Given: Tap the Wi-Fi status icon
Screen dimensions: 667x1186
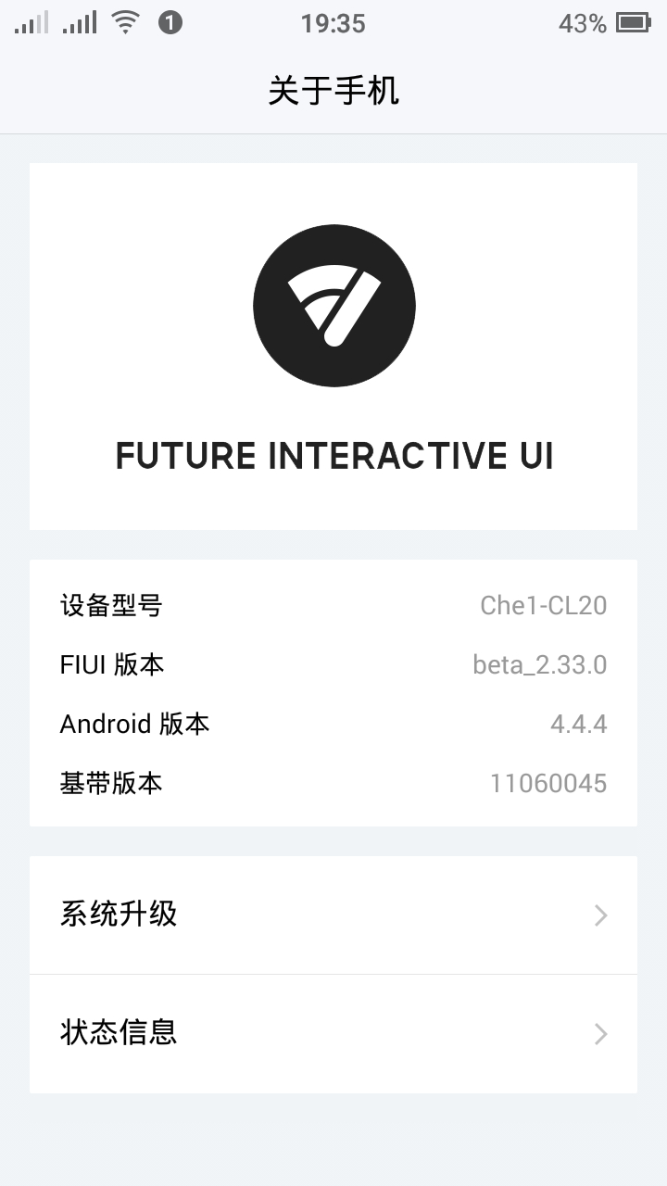Looking at the screenshot, I should click(125, 23).
